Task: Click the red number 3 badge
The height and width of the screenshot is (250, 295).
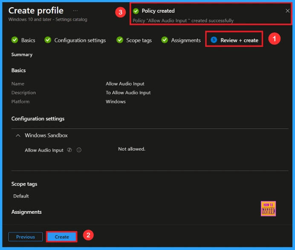Action: coord(121,12)
